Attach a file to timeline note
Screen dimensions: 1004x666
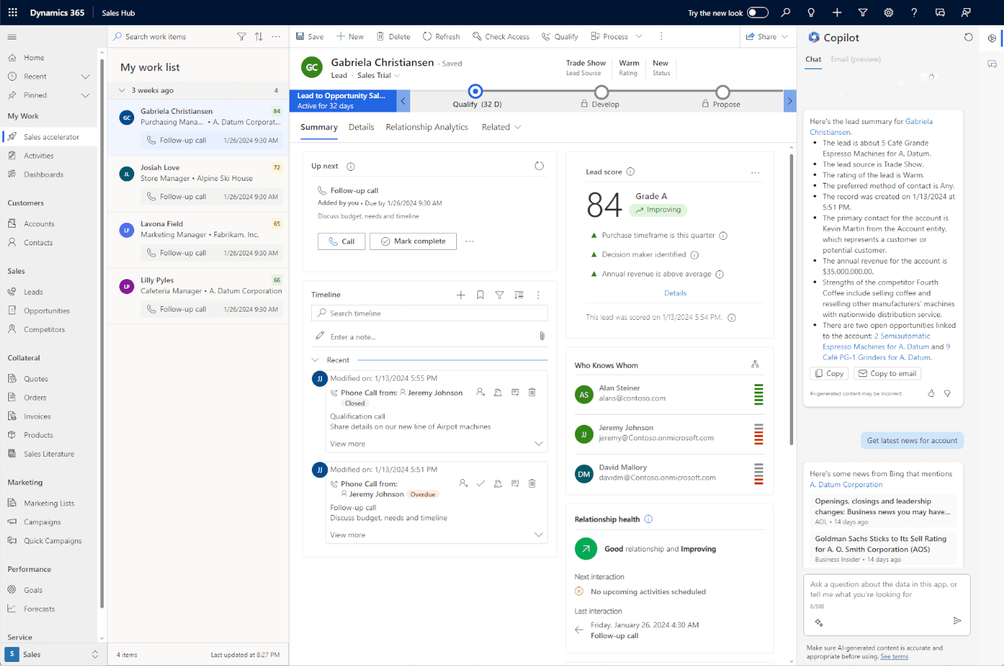coord(542,336)
